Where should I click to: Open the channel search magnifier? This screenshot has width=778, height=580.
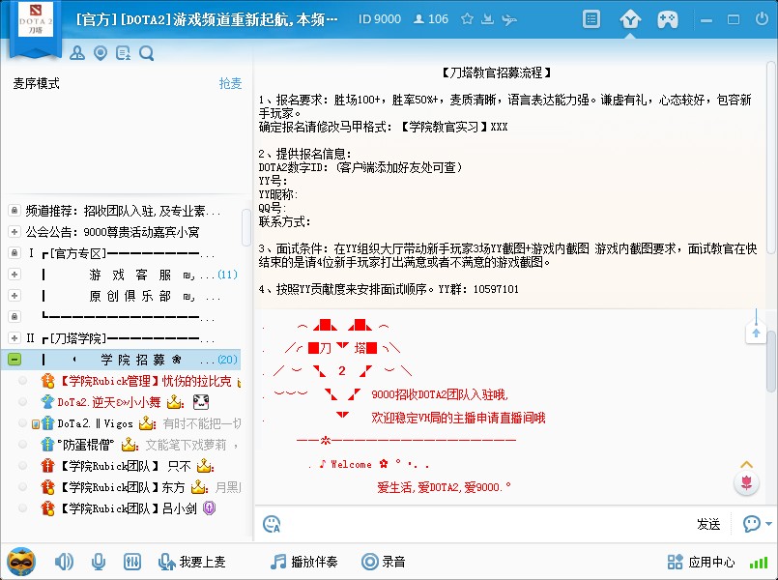pyautogui.click(x=146, y=53)
